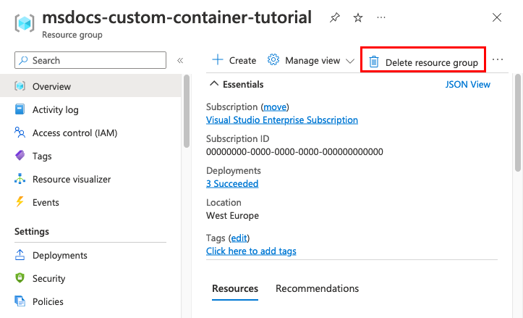Open the Manage view dropdown

pyautogui.click(x=311, y=61)
